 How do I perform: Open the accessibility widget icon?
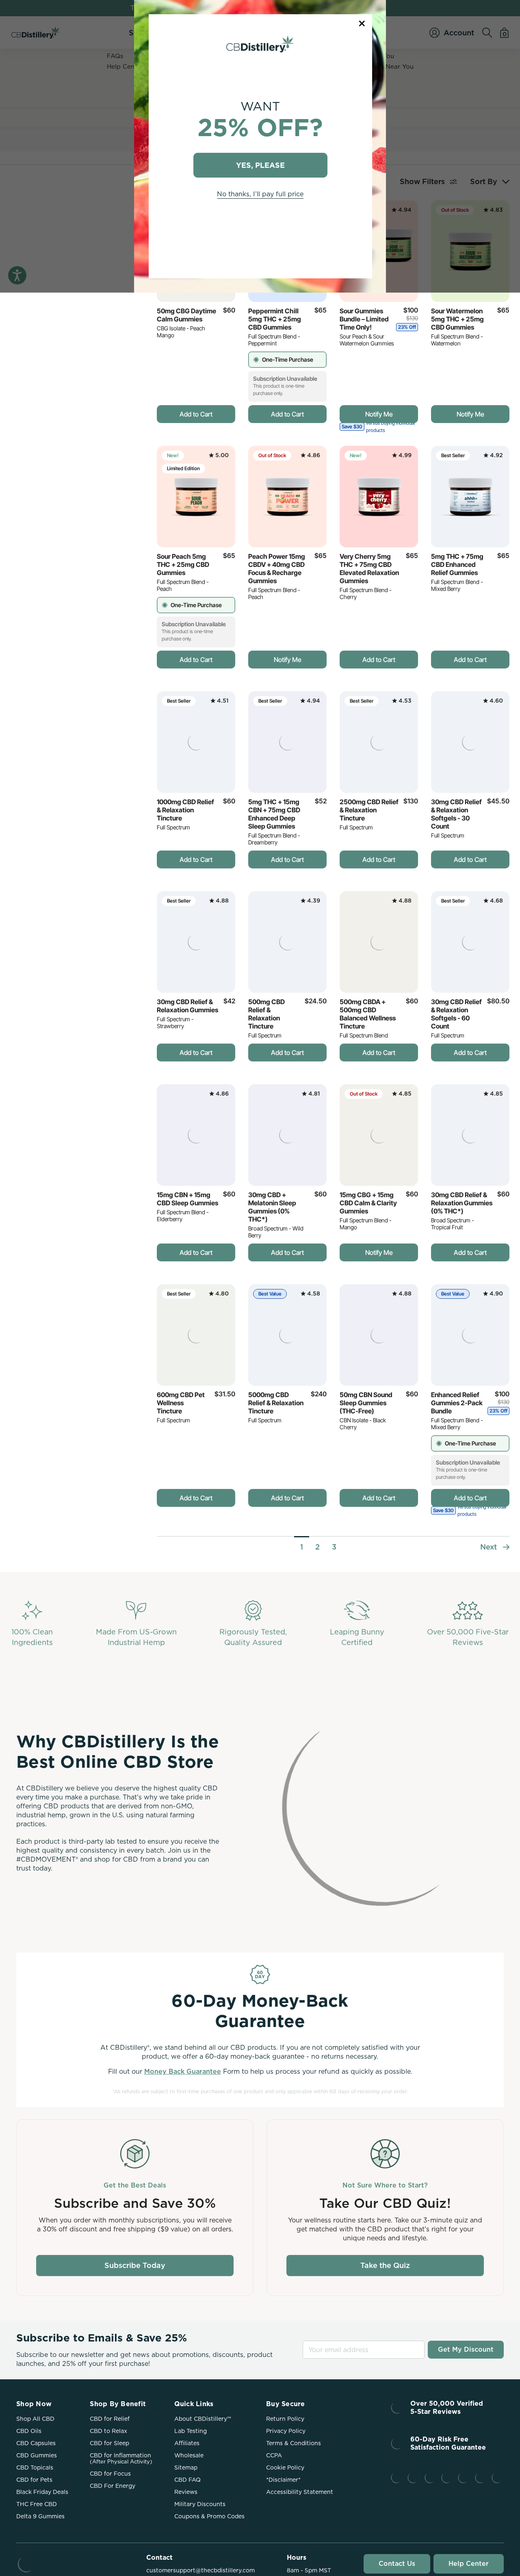tap(17, 275)
